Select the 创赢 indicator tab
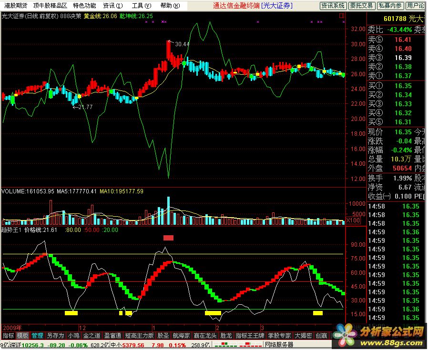 [322, 336]
